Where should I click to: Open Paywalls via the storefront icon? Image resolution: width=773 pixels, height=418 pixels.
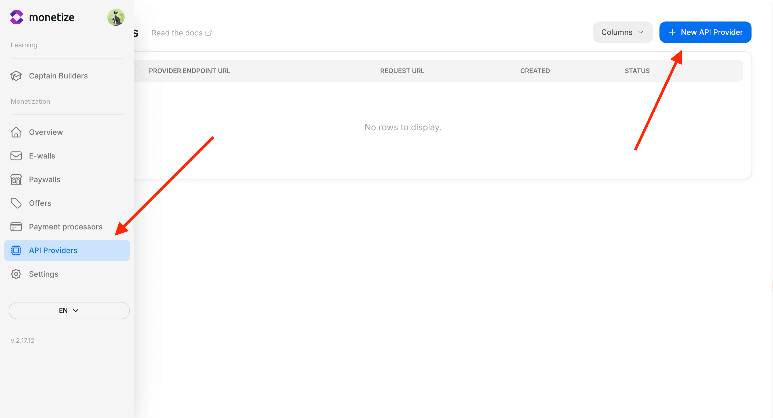click(16, 179)
